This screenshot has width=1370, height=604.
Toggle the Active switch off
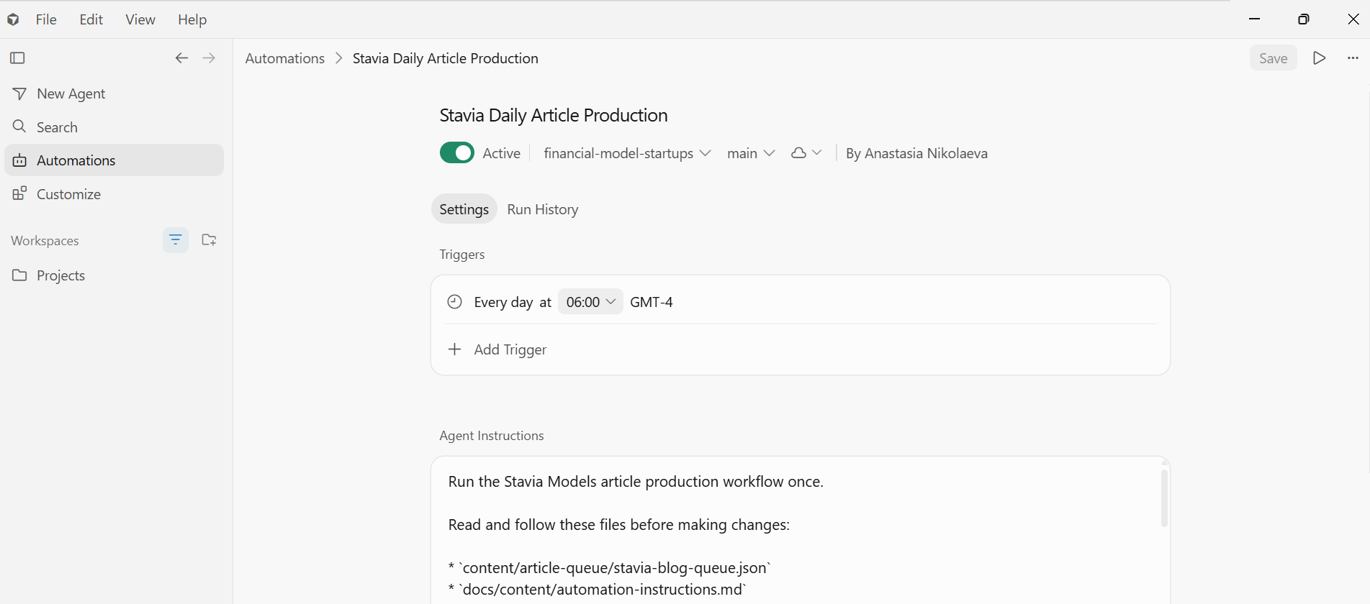coord(457,153)
